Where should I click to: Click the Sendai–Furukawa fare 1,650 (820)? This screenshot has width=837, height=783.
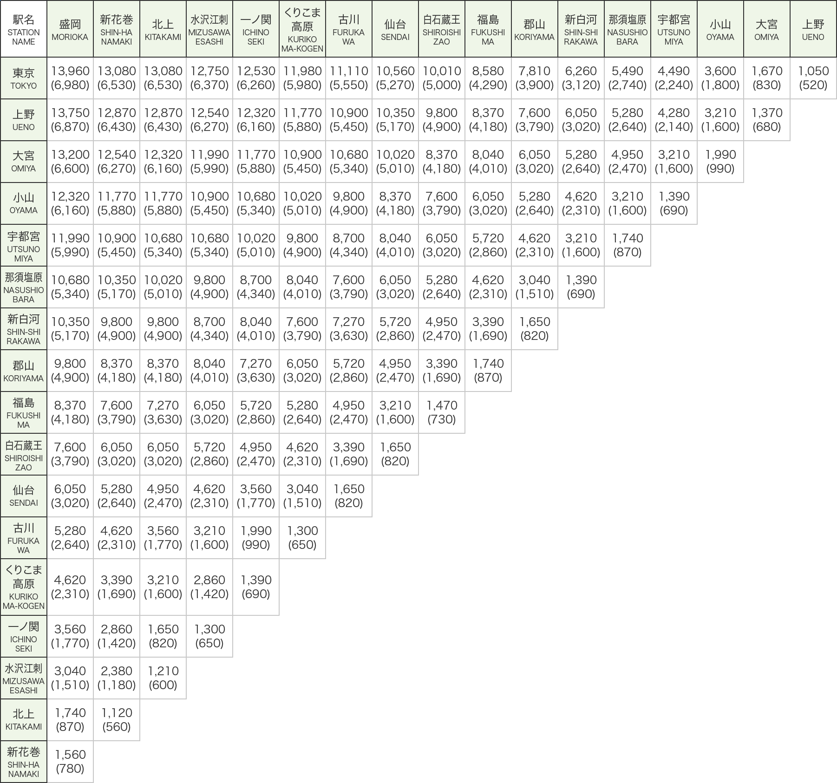click(x=349, y=496)
